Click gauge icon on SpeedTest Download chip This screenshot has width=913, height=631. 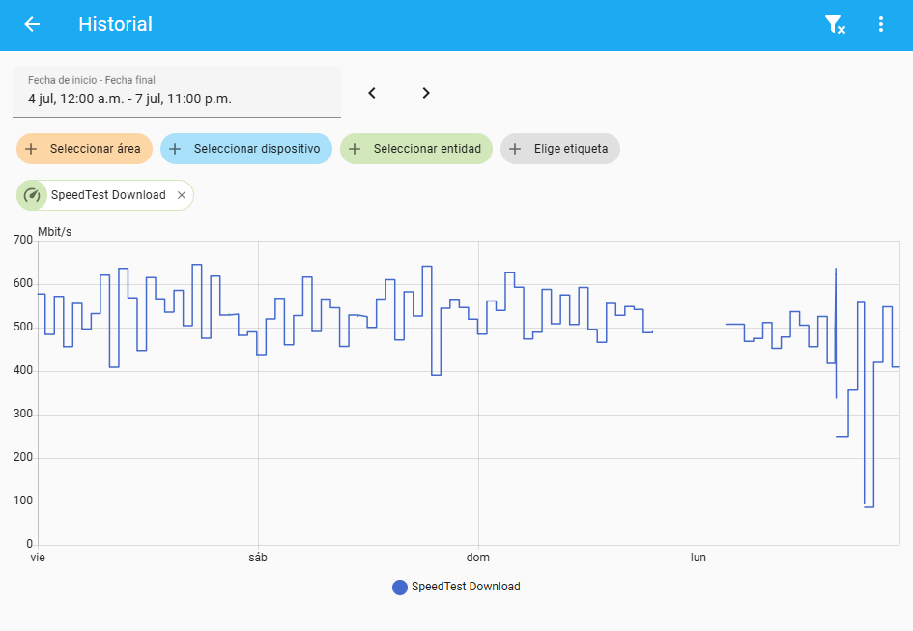(x=32, y=195)
